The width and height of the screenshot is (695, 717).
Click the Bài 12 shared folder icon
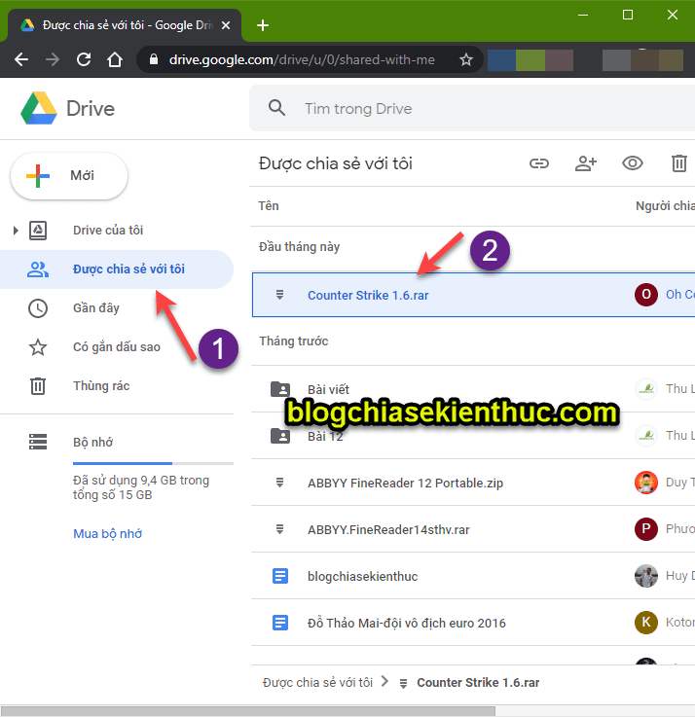[280, 436]
